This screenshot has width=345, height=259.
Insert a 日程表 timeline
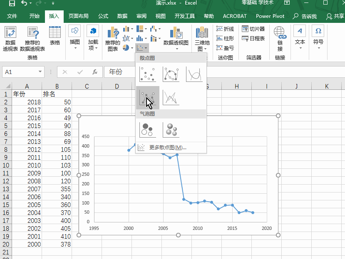[x=253, y=39]
